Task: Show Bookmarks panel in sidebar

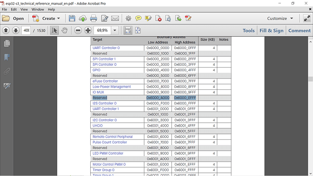Action: (x=7, y=57)
